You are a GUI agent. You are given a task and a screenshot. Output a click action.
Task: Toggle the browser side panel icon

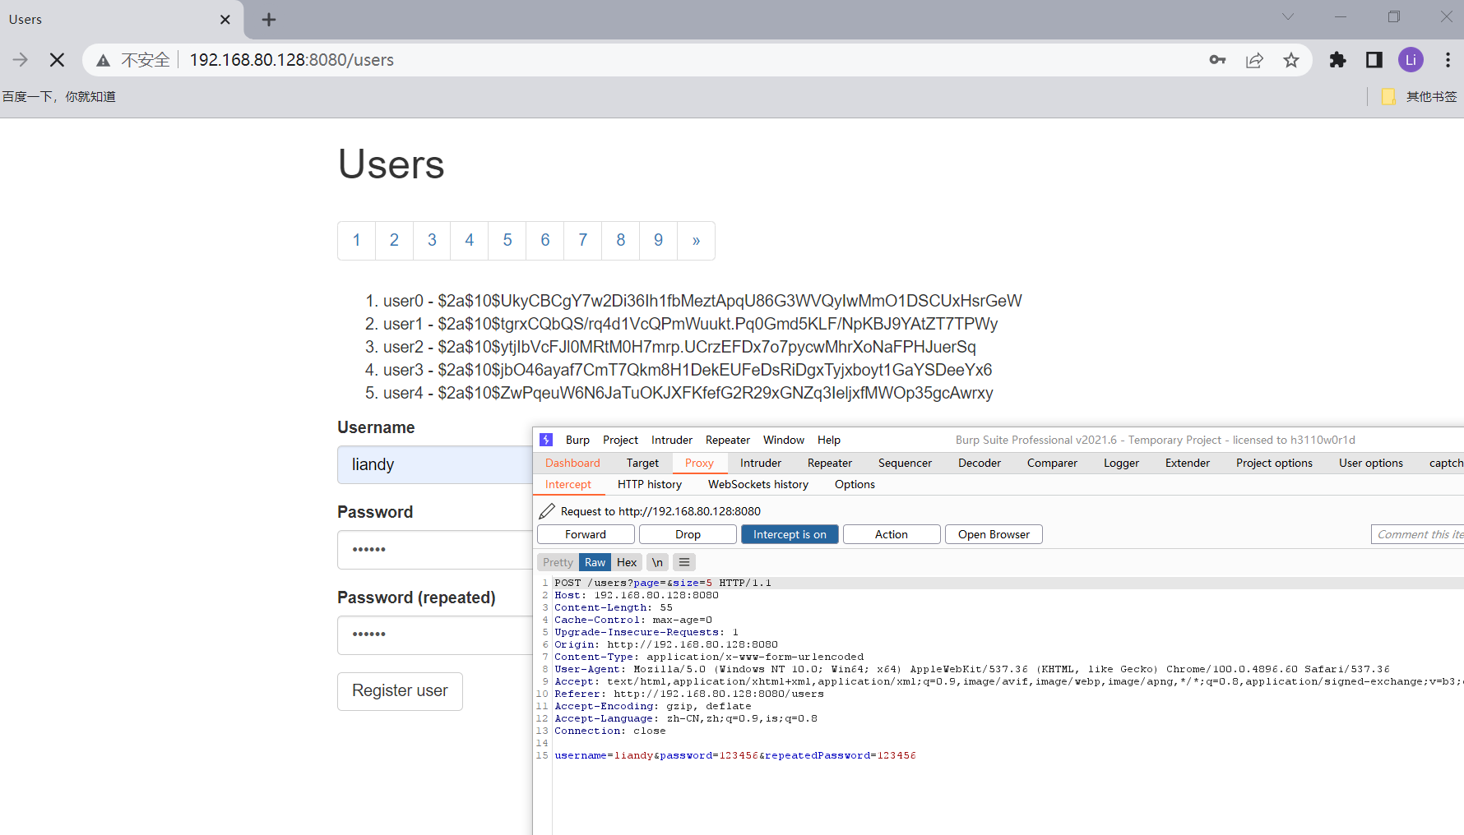[x=1374, y=59]
